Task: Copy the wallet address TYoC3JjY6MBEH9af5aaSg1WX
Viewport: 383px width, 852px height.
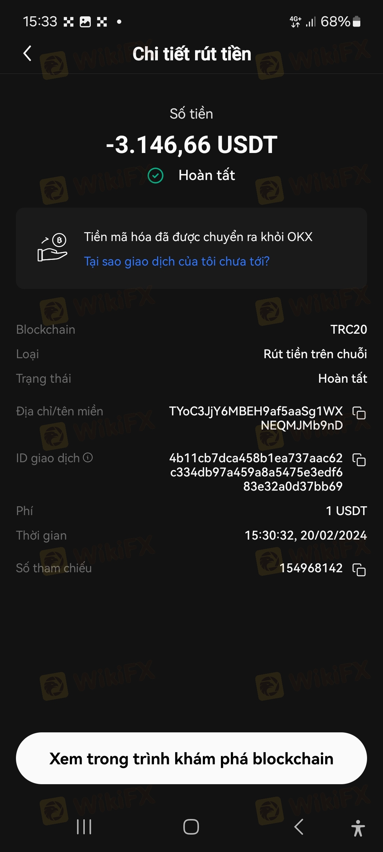Action: (359, 413)
